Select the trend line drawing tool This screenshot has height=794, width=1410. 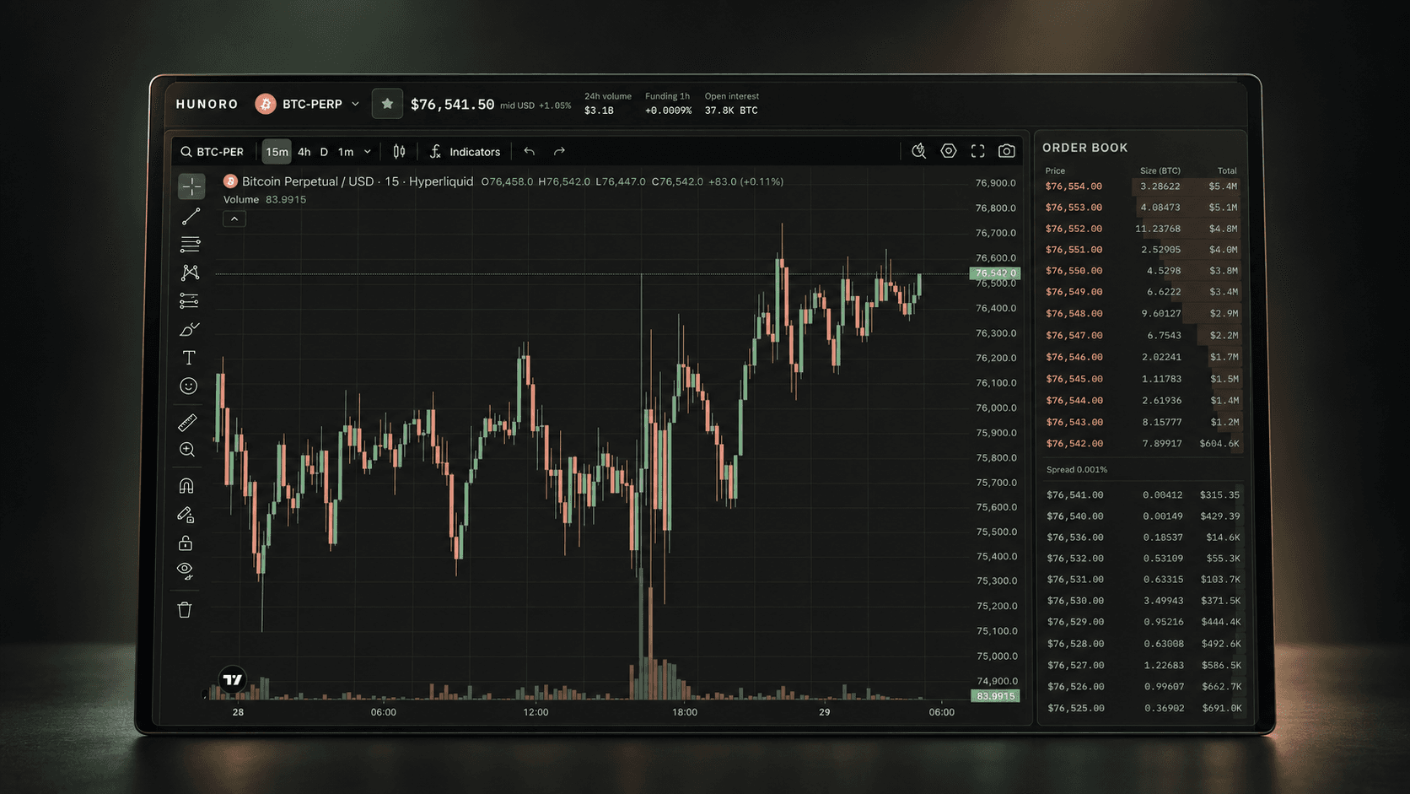coord(191,217)
